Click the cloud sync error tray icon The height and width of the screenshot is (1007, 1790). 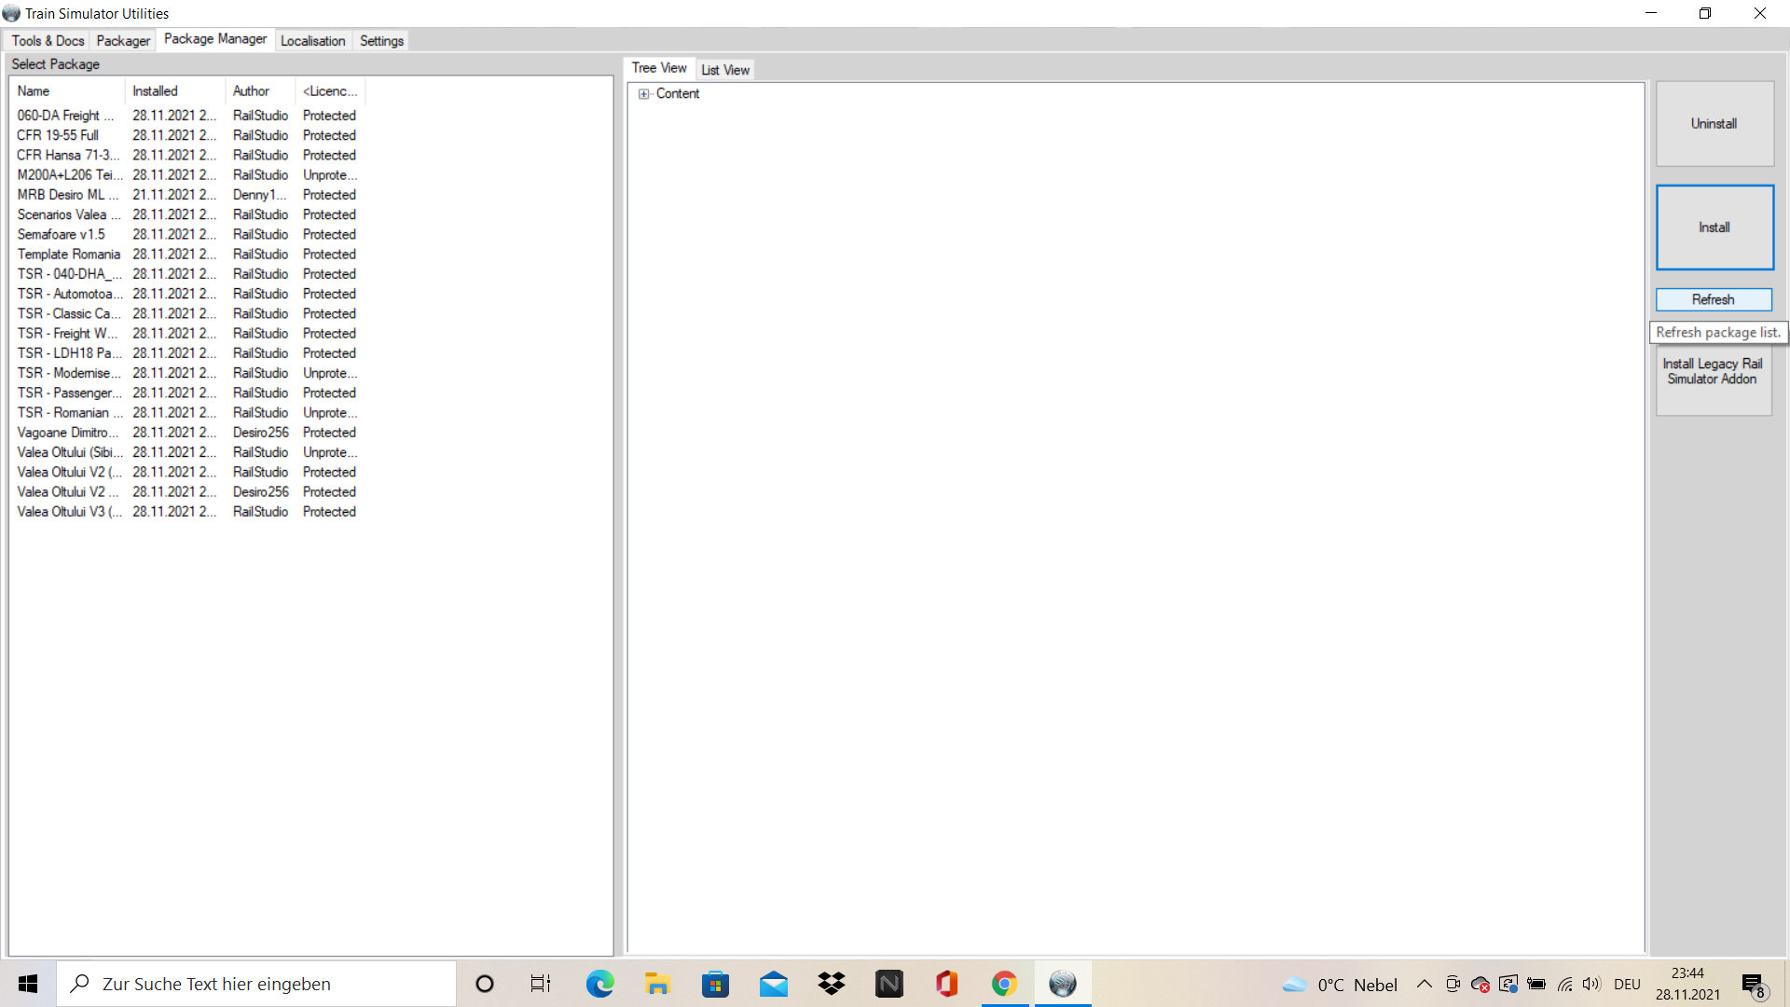(x=1480, y=984)
